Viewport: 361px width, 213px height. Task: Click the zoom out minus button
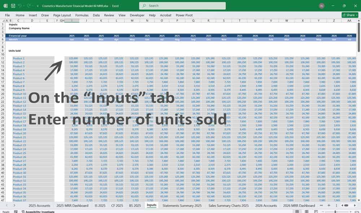click(322, 212)
